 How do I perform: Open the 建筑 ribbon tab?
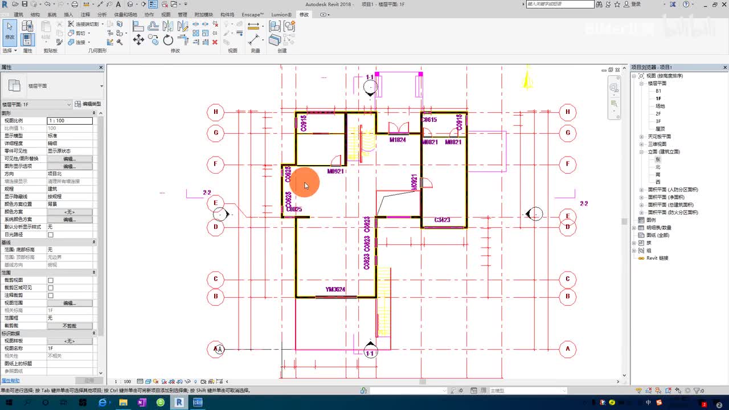[19, 14]
